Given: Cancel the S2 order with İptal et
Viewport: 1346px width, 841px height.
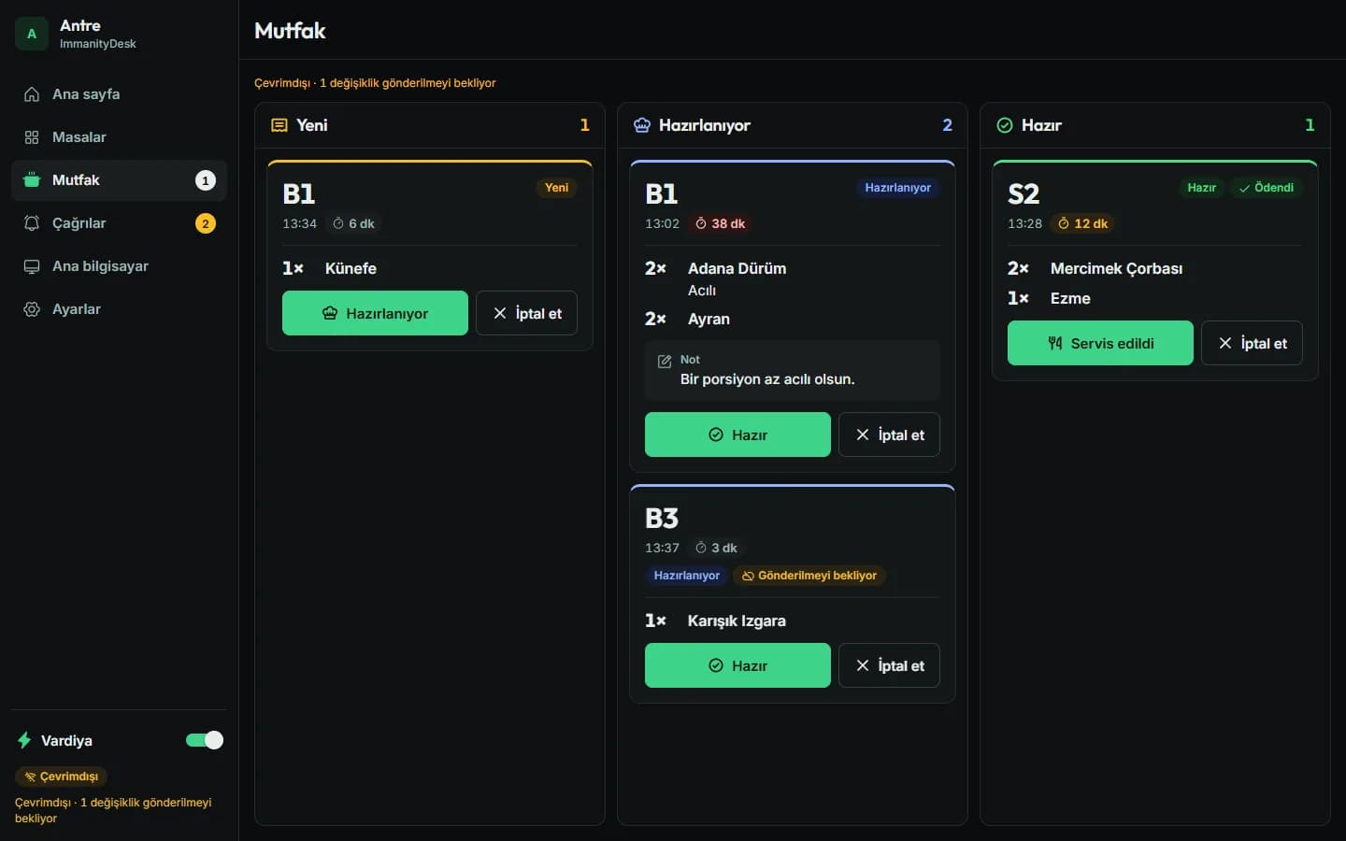Looking at the screenshot, I should pyautogui.click(x=1252, y=343).
